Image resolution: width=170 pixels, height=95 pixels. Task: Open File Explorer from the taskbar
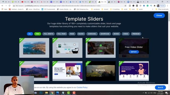point(46,93)
